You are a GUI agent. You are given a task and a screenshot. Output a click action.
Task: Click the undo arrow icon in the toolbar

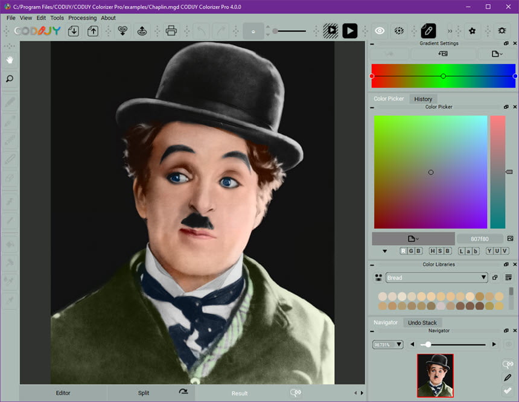click(x=202, y=31)
